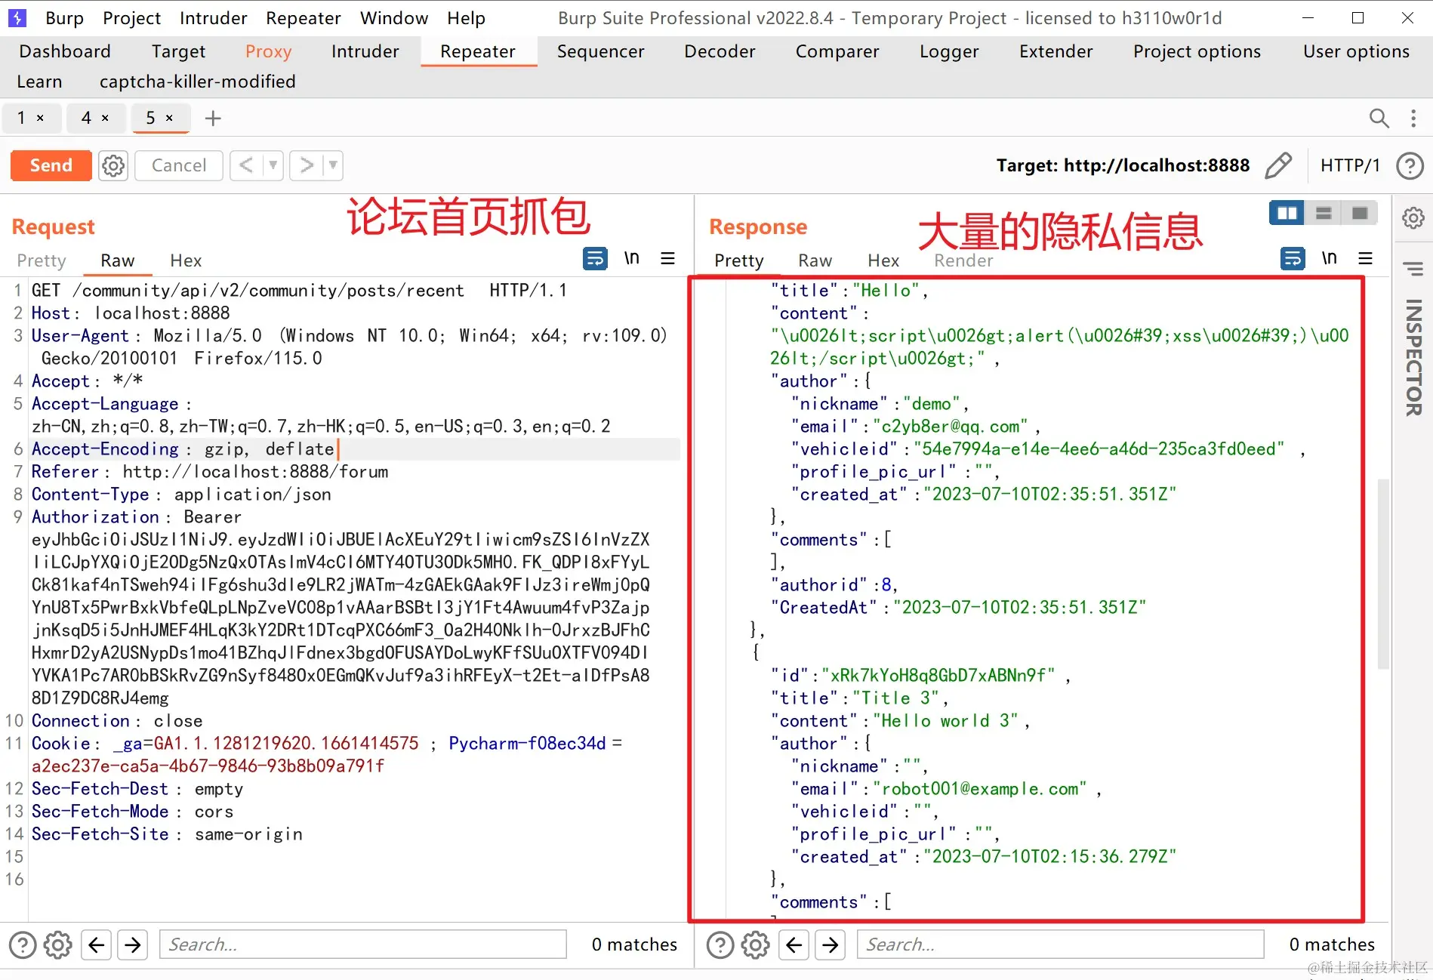Switch to the Dashboard tab
Screen dimensions: 1433x980
[x=65, y=51]
